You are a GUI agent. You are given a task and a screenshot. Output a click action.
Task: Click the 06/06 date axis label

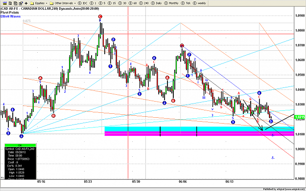pos(183,181)
